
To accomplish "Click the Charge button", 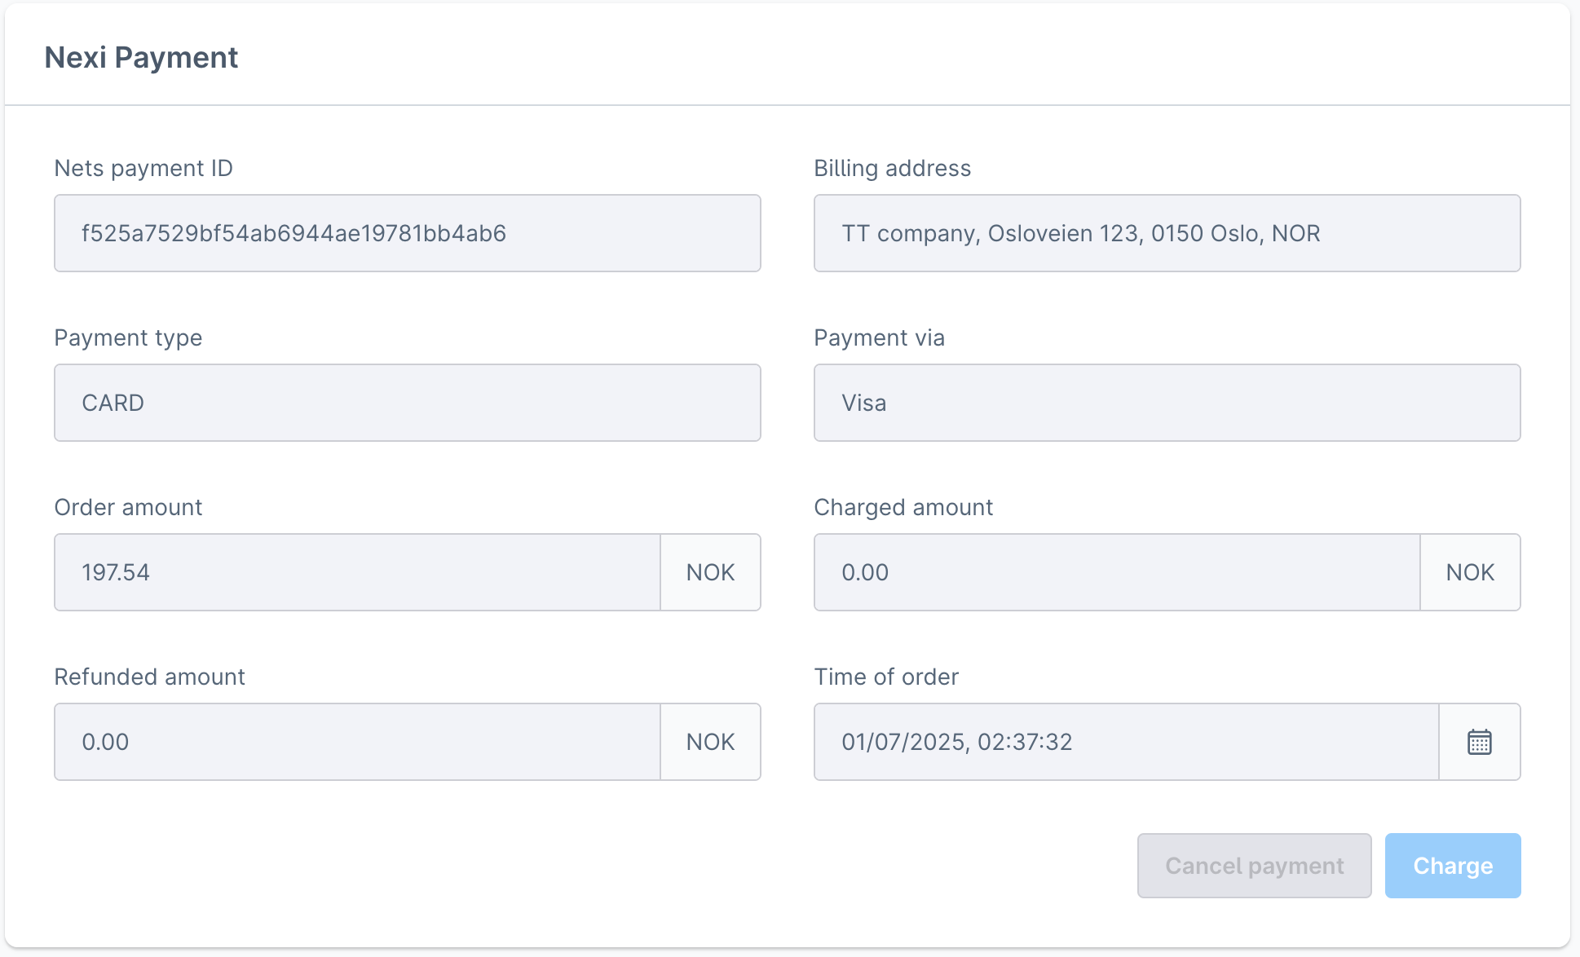I will click(1452, 866).
